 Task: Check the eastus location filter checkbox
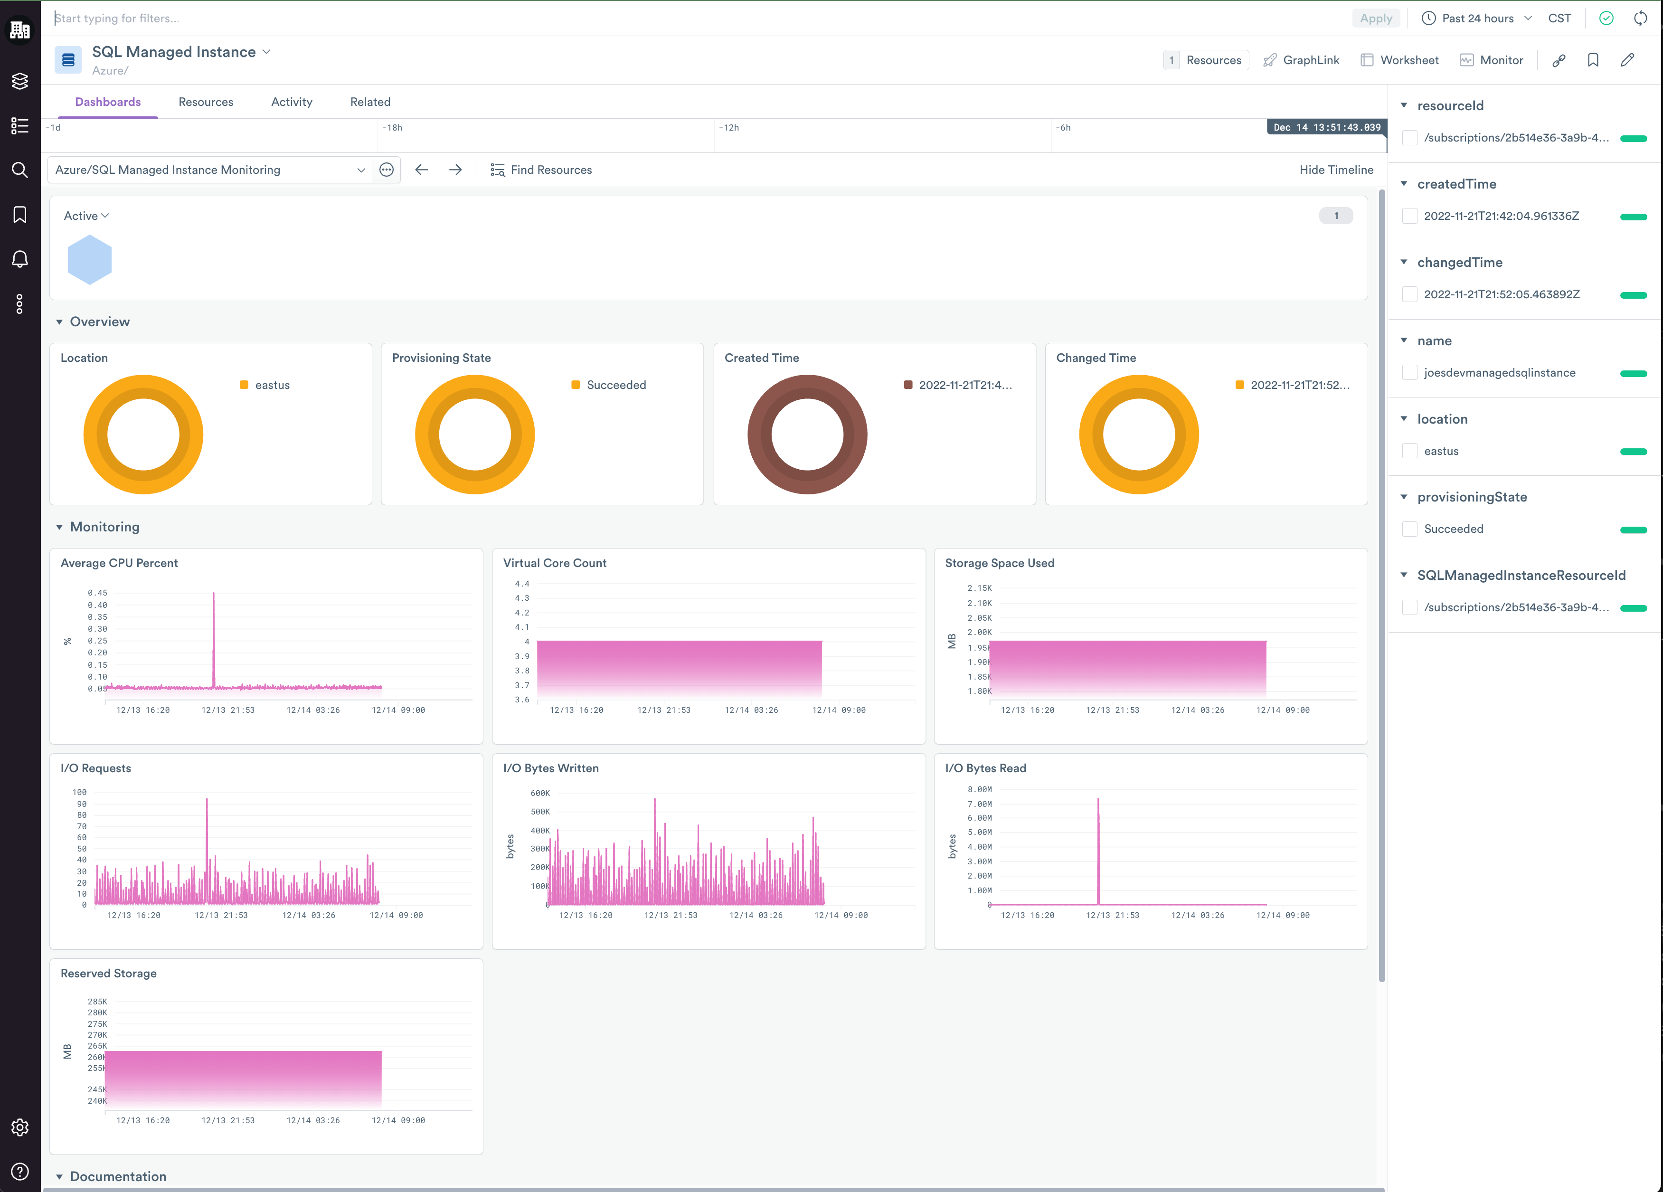pos(1408,451)
